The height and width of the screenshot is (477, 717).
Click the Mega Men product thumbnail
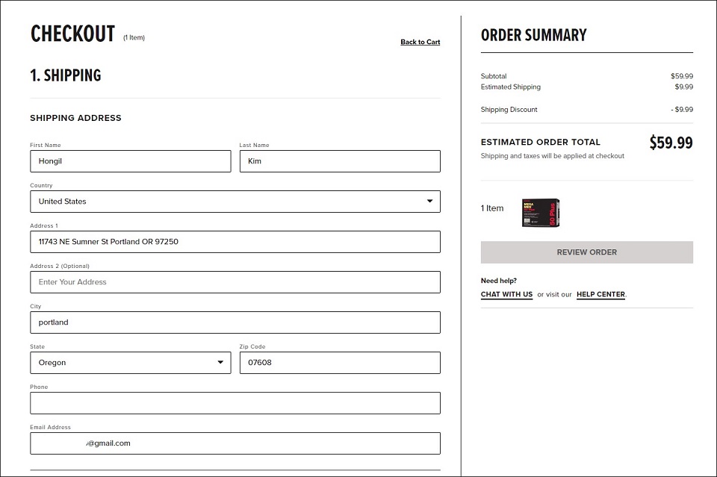pos(541,213)
